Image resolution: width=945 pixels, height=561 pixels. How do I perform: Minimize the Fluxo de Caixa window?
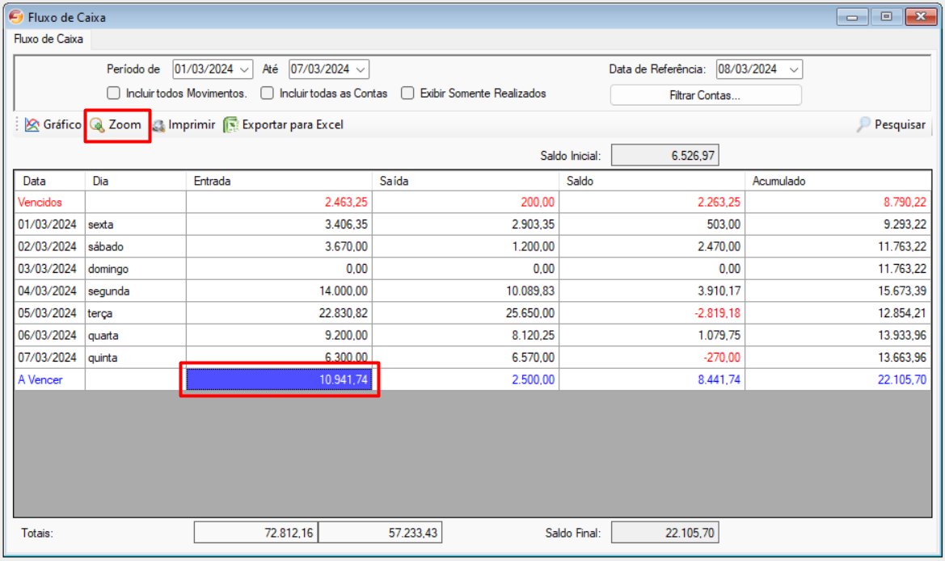852,17
